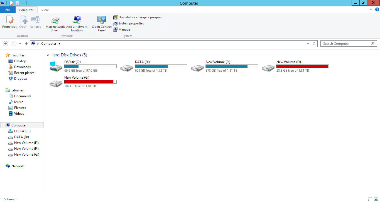Screen dimensions: 380x202
Task: Select Computer in navigation pane
Action: [22, 125]
